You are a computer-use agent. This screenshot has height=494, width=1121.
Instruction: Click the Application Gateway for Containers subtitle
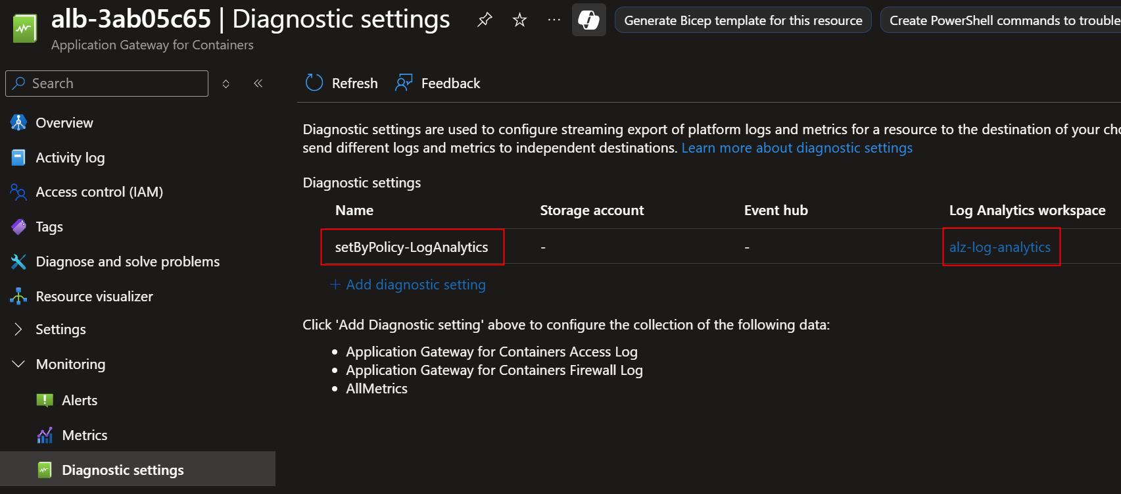pyautogui.click(x=153, y=45)
